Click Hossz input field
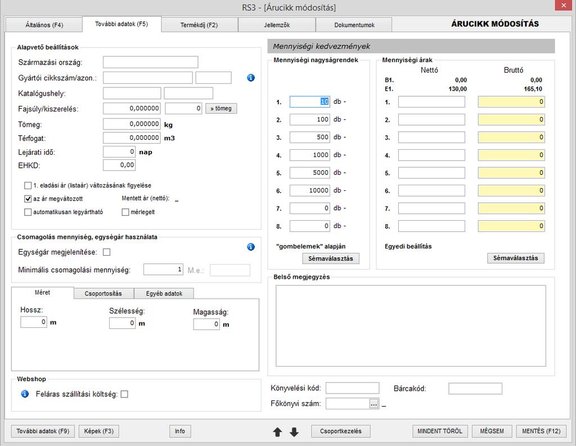Image resolution: width=576 pixels, height=446 pixels. pos(34,322)
